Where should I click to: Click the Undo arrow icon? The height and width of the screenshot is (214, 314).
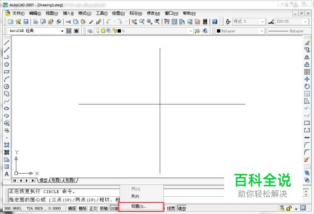click(109, 21)
